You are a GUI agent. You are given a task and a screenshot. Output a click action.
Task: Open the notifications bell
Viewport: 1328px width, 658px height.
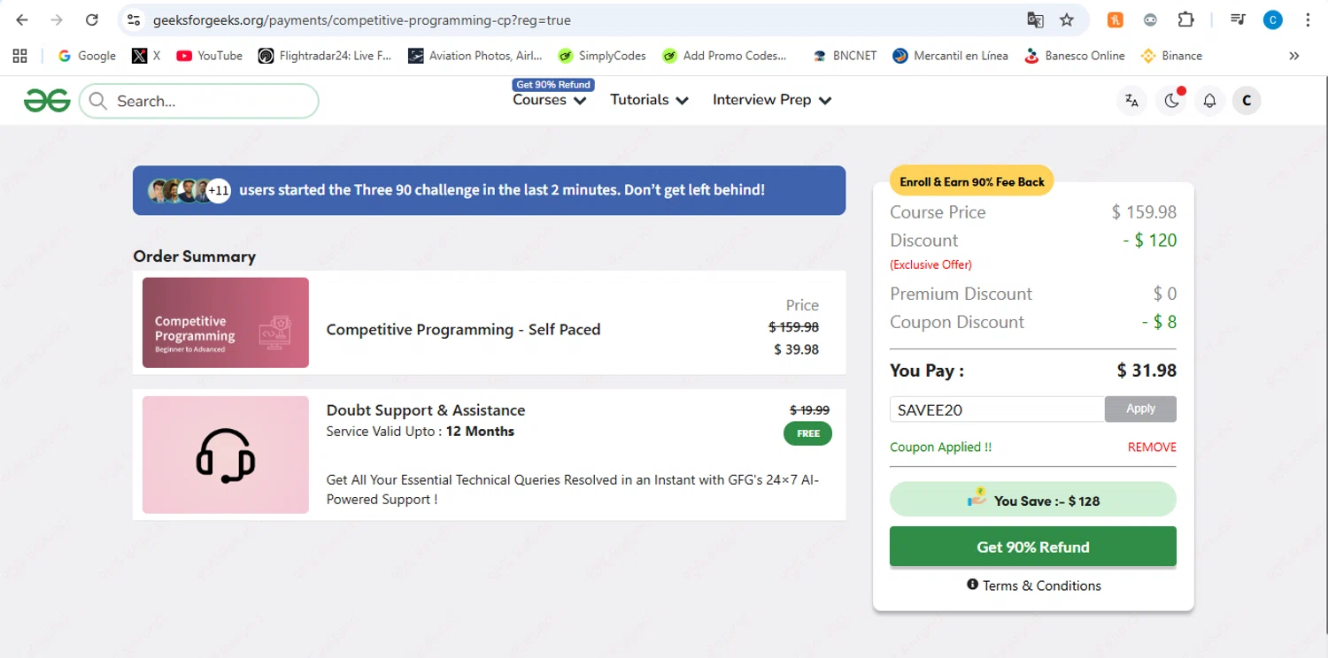tap(1209, 101)
